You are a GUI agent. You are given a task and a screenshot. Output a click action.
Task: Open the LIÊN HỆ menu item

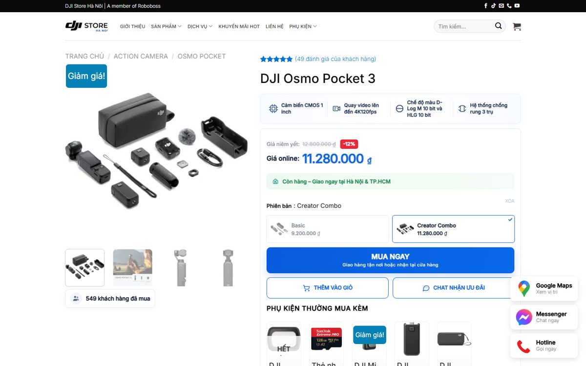(x=274, y=26)
